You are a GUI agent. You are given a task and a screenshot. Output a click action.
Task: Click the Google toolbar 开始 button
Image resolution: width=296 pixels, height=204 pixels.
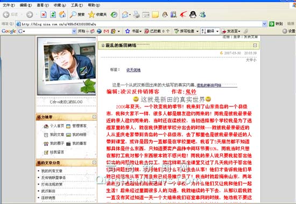click(x=81, y=31)
